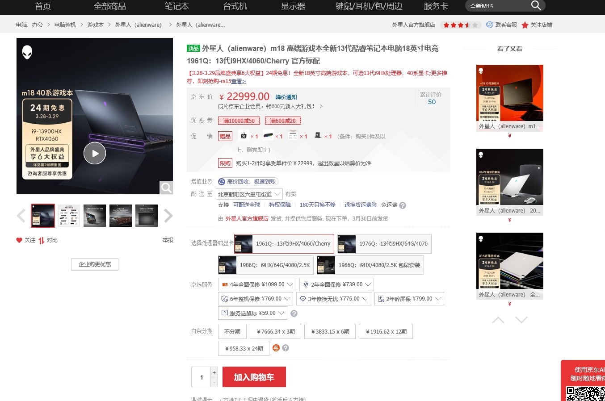Open 游戏本 breadcrumb link

point(96,25)
